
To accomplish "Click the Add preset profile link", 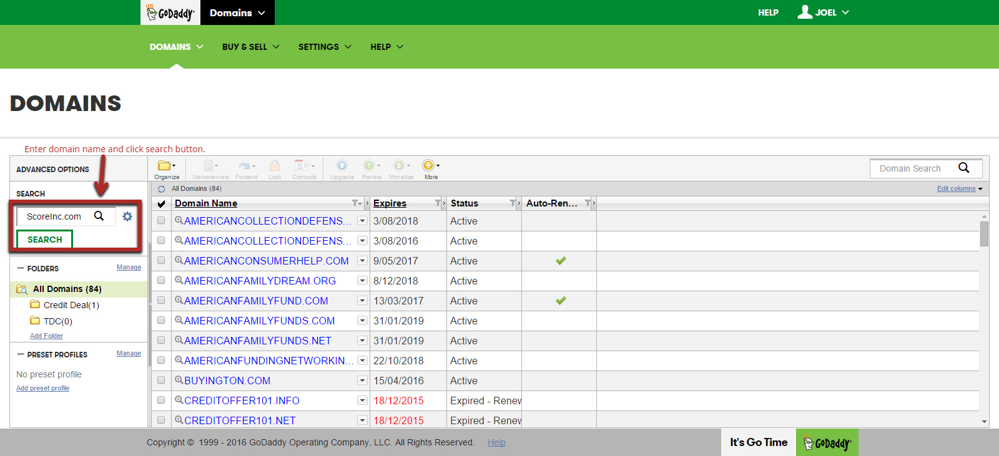I will tap(42, 388).
